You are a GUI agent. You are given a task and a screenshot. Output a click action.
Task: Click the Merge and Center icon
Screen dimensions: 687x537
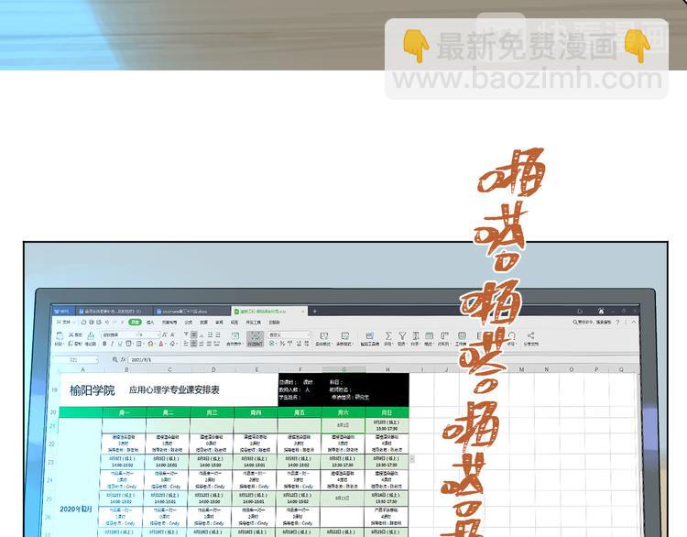click(234, 338)
